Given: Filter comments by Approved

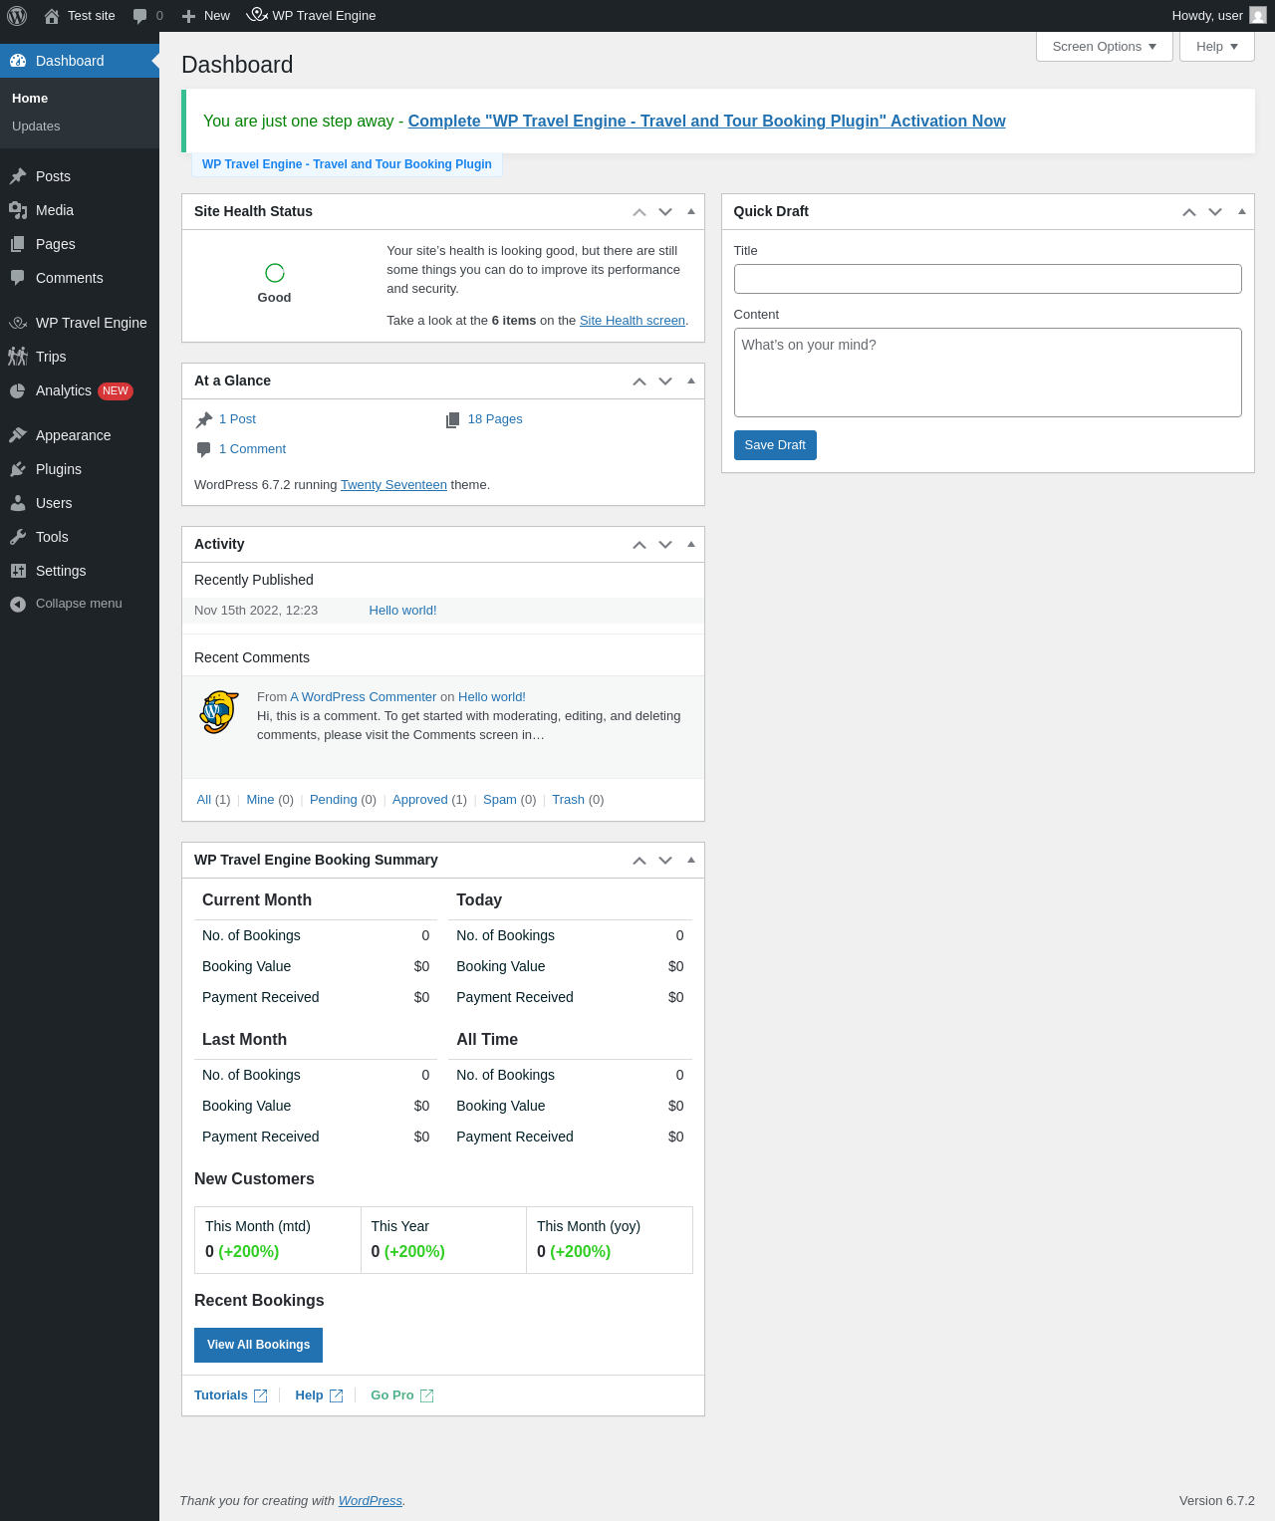Looking at the screenshot, I should click(420, 800).
